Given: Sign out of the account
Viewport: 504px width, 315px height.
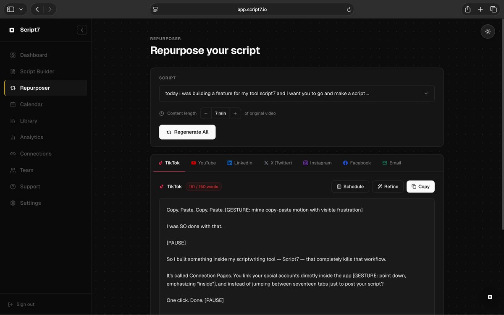Looking at the screenshot, I should pos(21,304).
